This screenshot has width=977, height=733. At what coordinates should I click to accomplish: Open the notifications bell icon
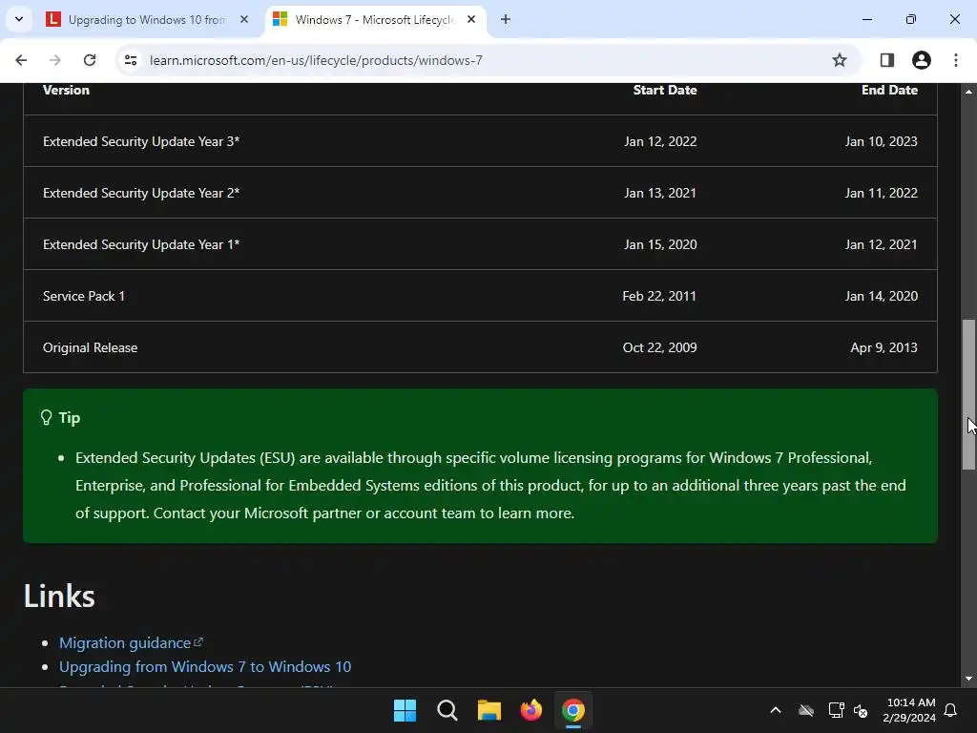point(951,710)
